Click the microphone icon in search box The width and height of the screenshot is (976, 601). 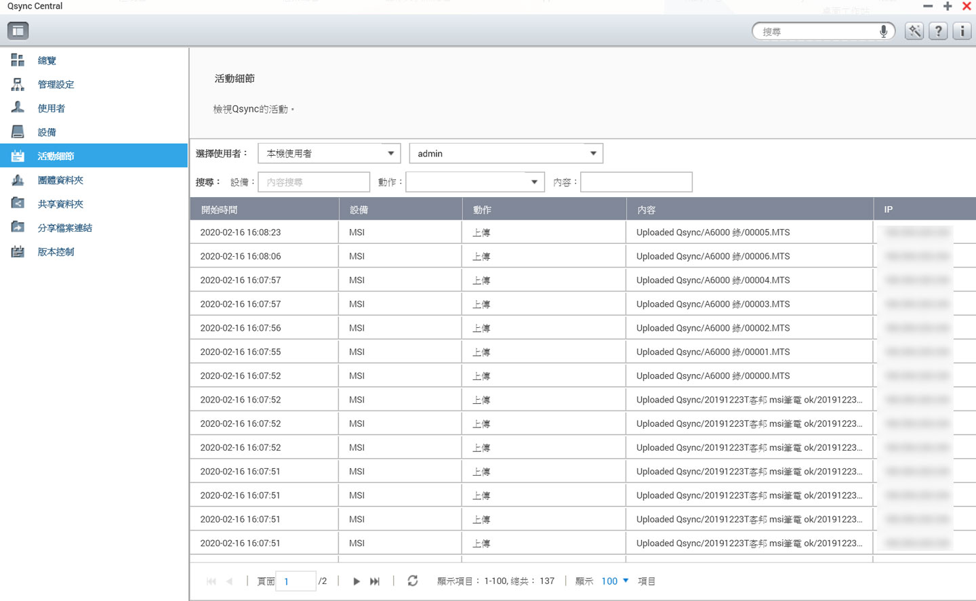(883, 31)
